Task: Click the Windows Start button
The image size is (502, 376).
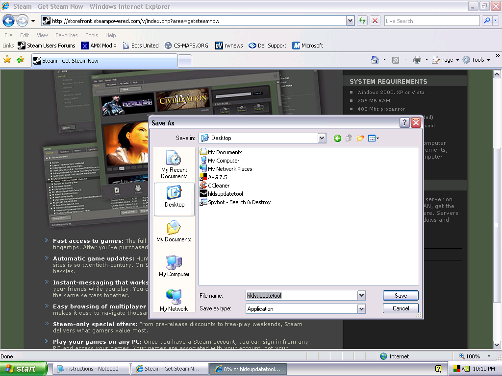Action: (x=24, y=369)
